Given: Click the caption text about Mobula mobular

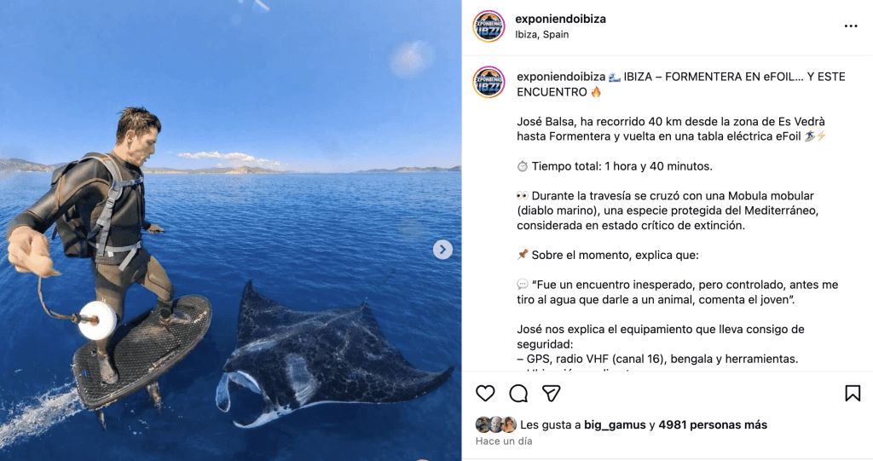Looking at the screenshot, I should [x=667, y=210].
